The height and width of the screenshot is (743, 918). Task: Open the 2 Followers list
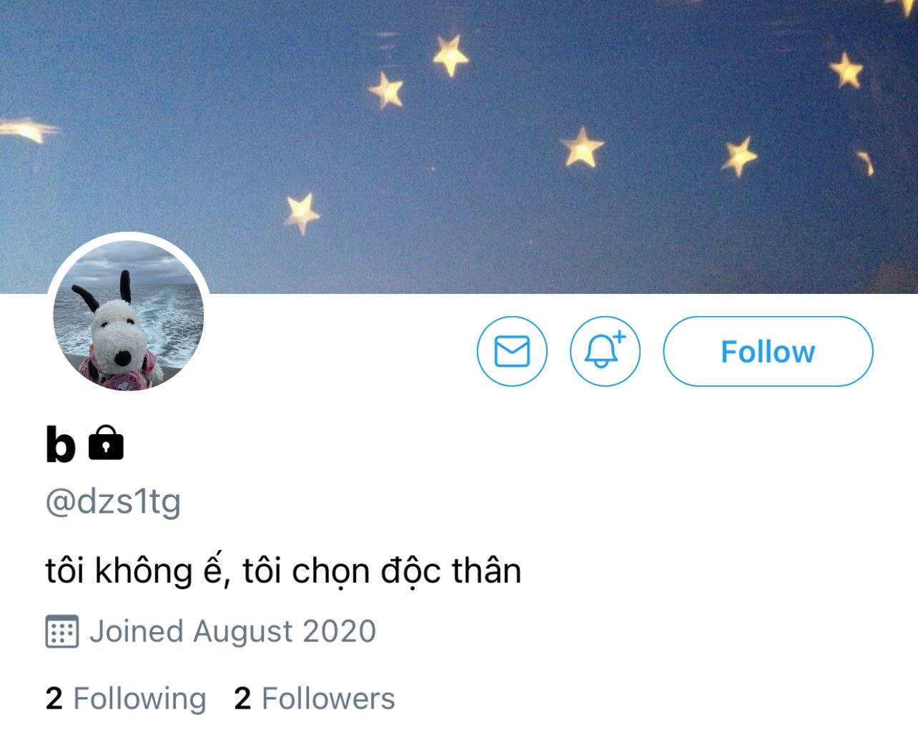[315, 699]
